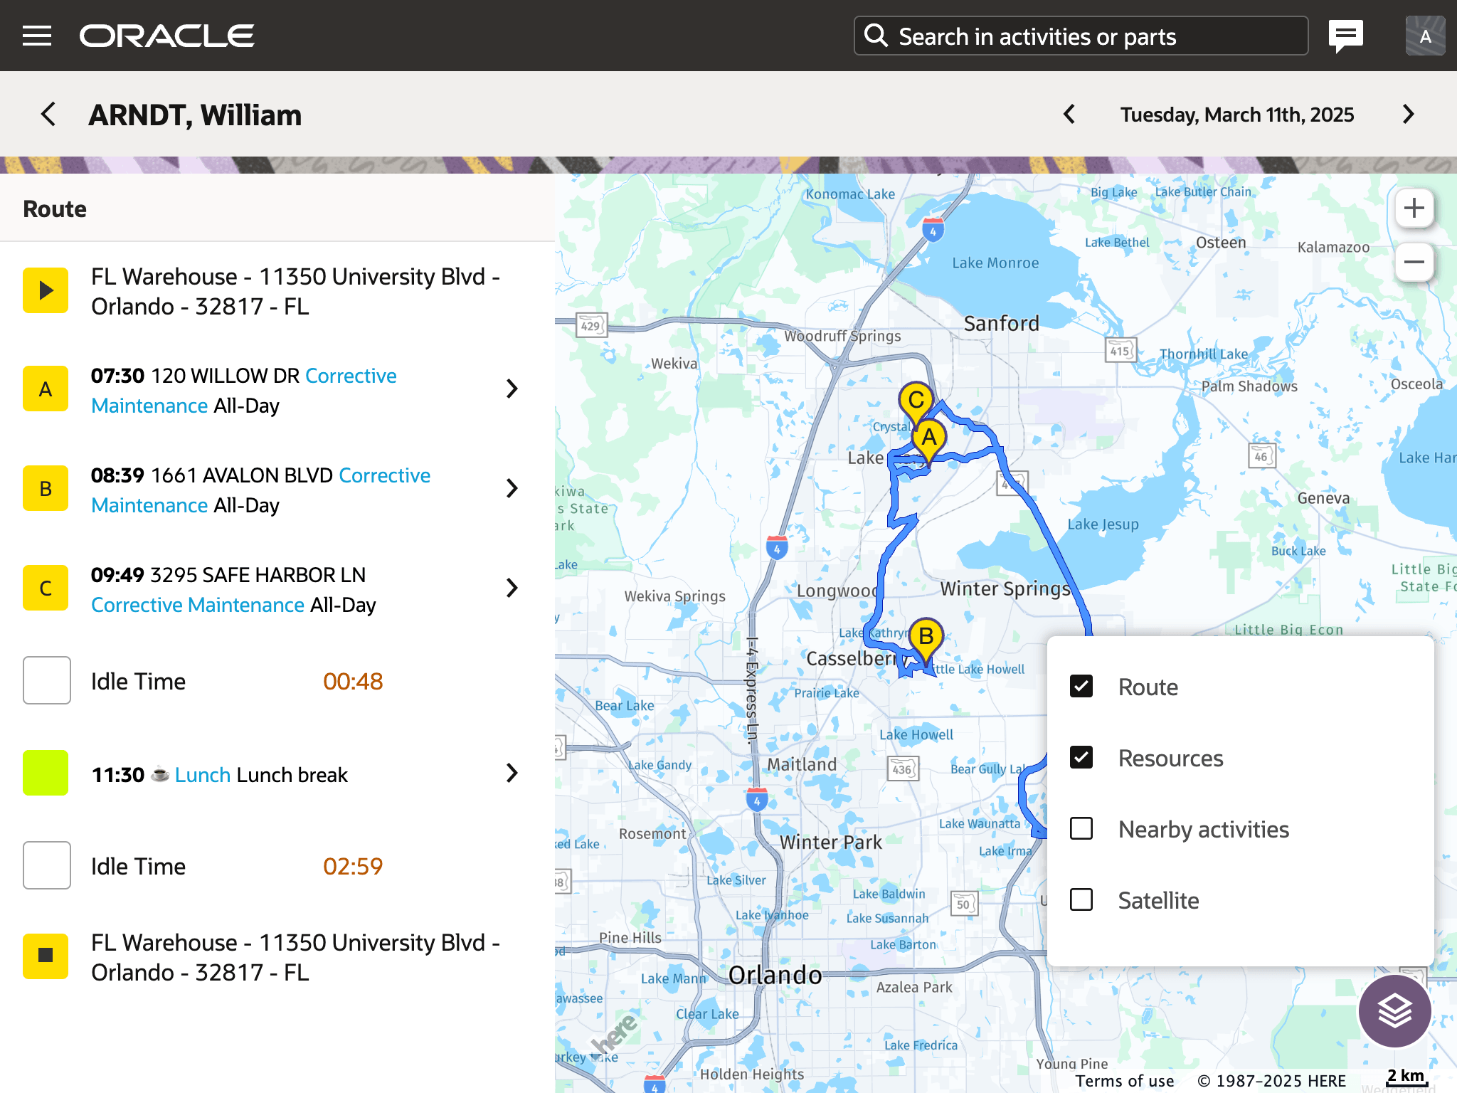Expand 1661 AVALON BLVD activity chevron
This screenshot has height=1093, width=1457.
click(x=512, y=489)
